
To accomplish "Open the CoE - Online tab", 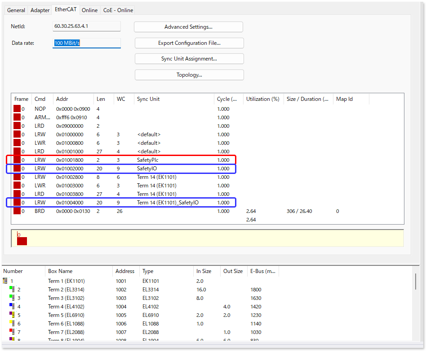I will pyautogui.click(x=118, y=10).
